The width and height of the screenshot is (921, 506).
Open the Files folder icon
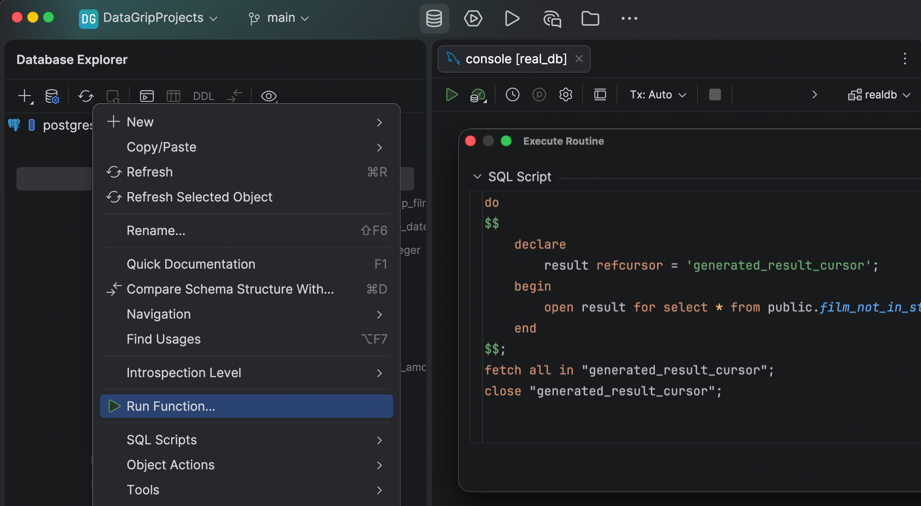click(x=590, y=18)
